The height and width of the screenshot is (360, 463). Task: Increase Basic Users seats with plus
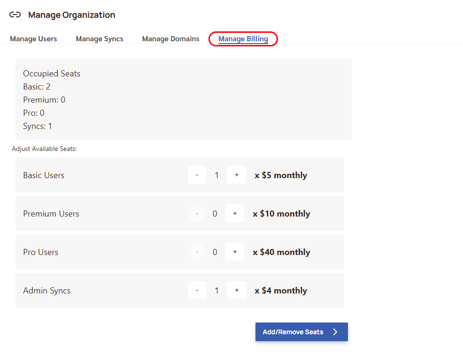237,175
